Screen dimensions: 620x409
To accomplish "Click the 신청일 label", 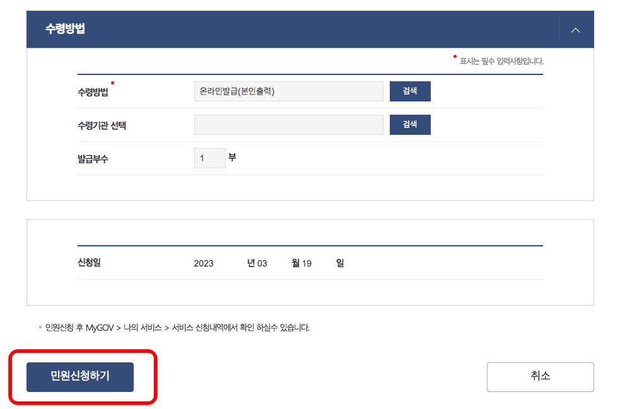I will point(89,262).
